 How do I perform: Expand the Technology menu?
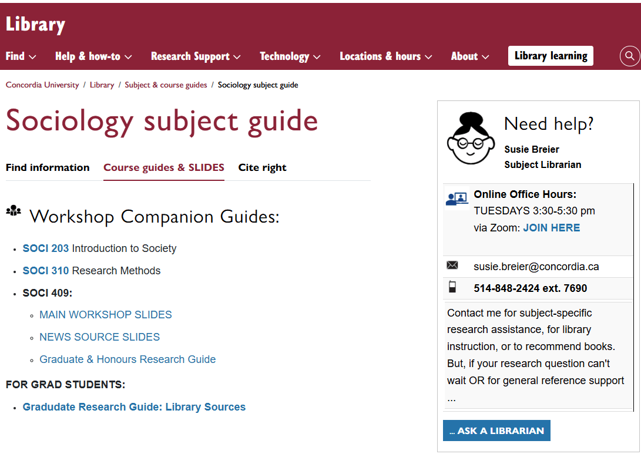pyautogui.click(x=290, y=56)
